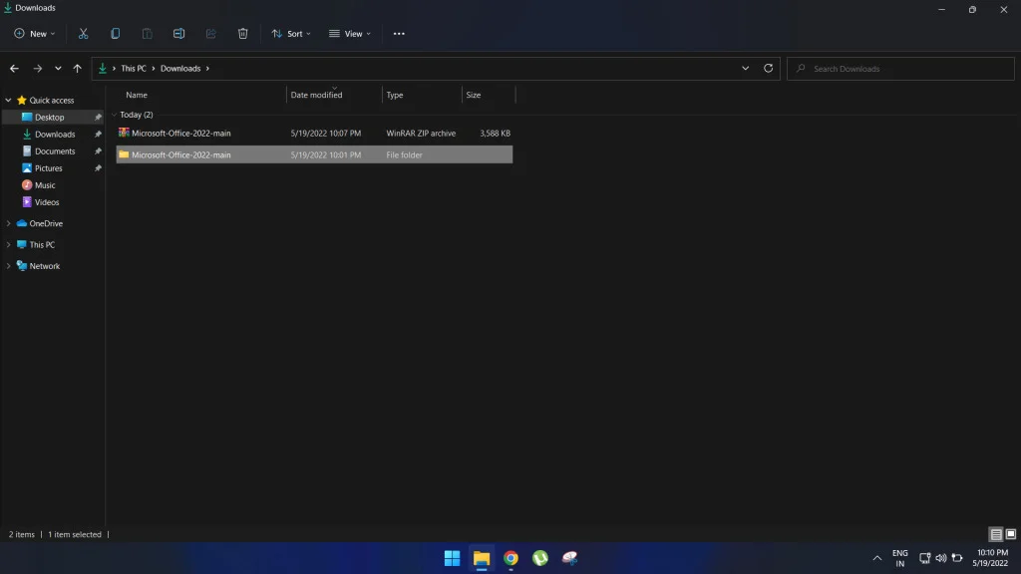Open the Sort options dropdown
This screenshot has width=1021, height=574.
tap(291, 34)
